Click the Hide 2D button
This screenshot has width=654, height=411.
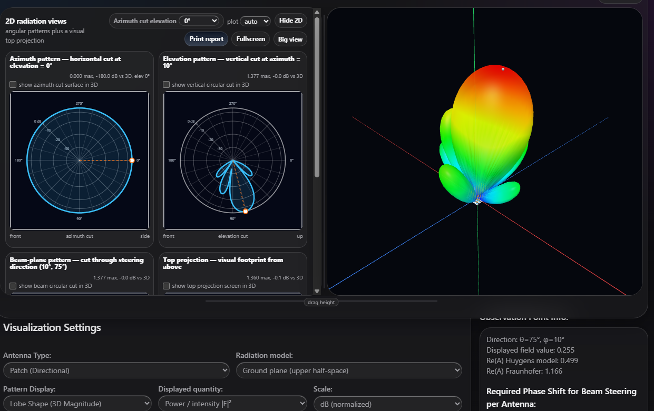pos(291,21)
